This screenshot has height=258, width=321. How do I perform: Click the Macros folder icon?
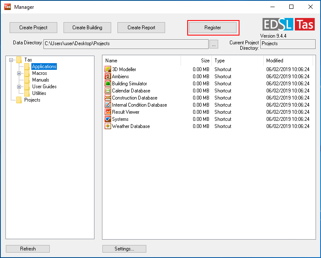tap(27, 73)
